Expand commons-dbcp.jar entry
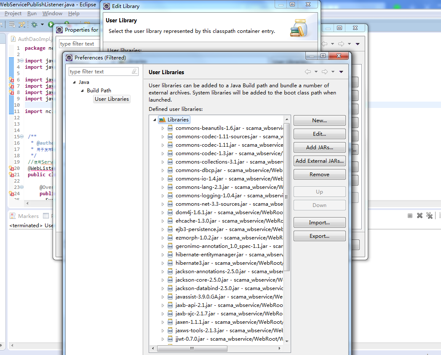This screenshot has height=355, width=441. point(163,171)
